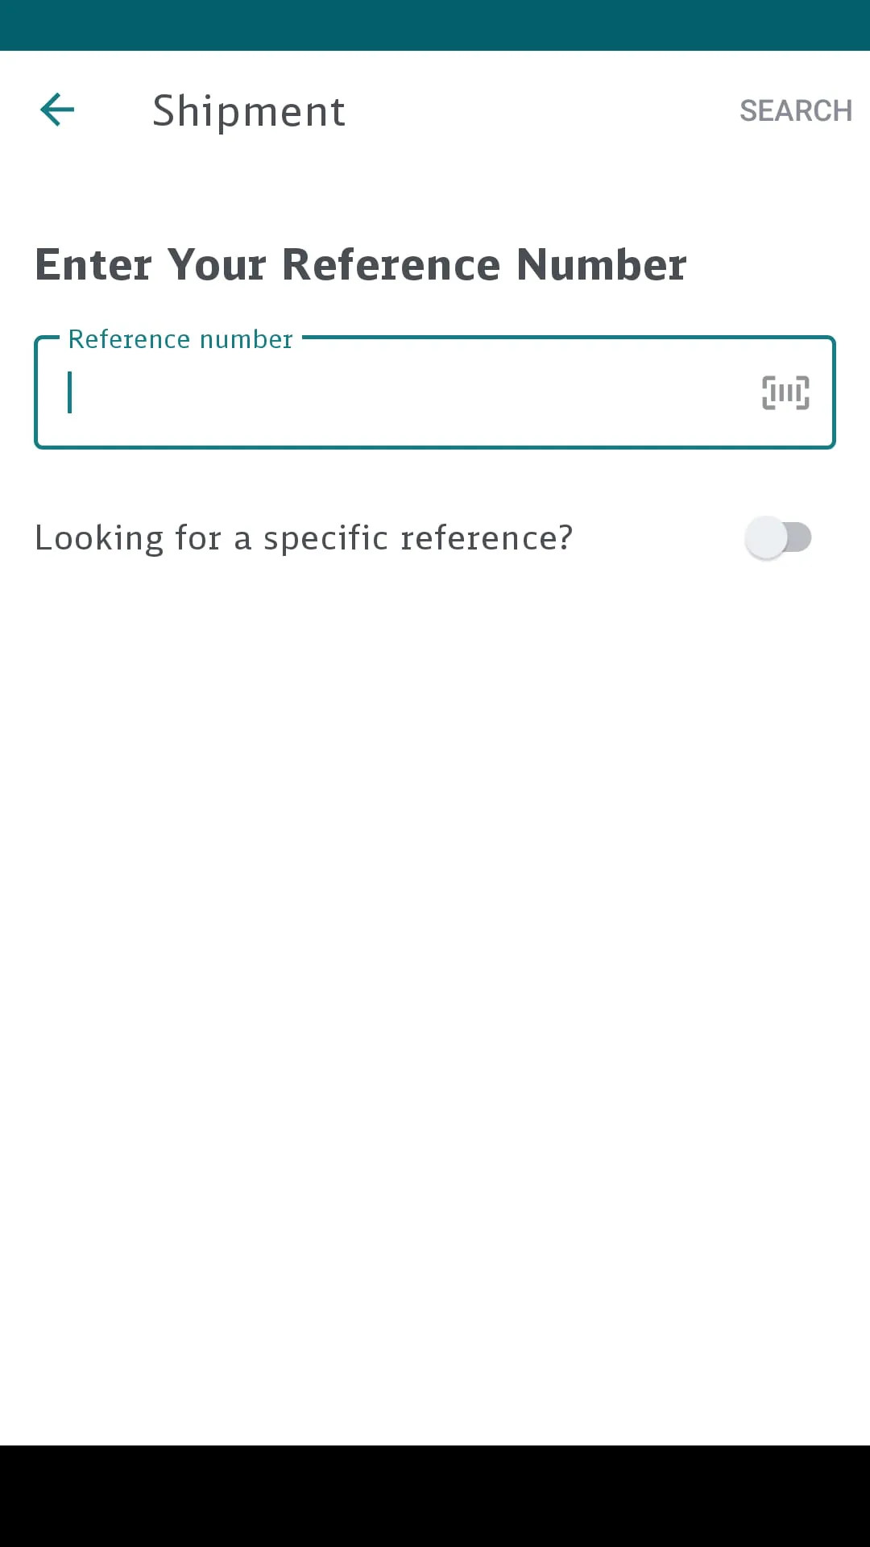Click the "Looking for a specific reference?" label
Image resolution: width=870 pixels, height=1547 pixels.
pos(304,537)
